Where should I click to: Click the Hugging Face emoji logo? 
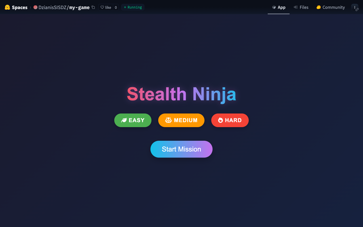7,7
